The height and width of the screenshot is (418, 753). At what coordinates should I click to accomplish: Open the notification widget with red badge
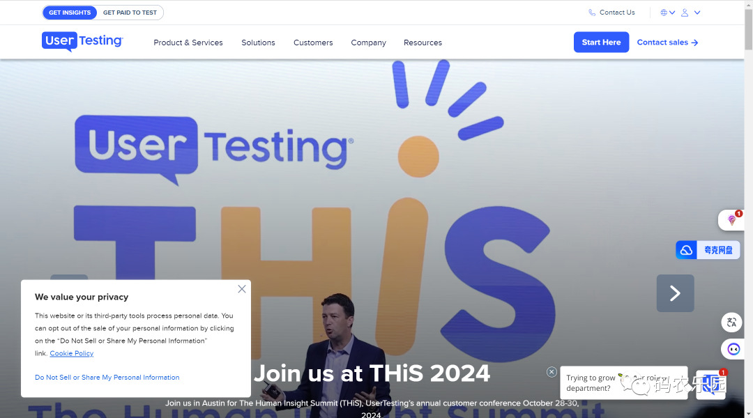pyautogui.click(x=731, y=220)
